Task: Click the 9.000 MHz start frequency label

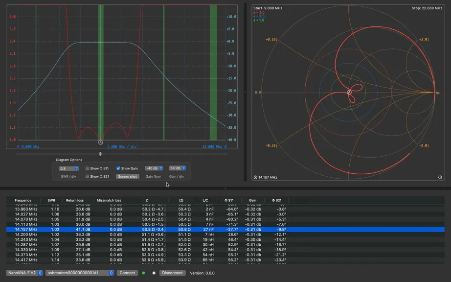Action: pyautogui.click(x=30, y=146)
